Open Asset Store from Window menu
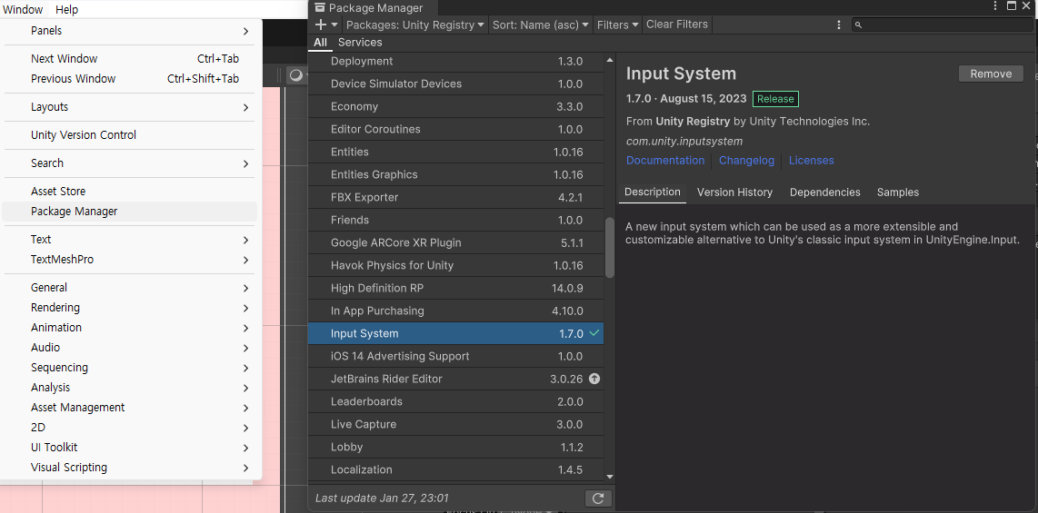 point(131,191)
